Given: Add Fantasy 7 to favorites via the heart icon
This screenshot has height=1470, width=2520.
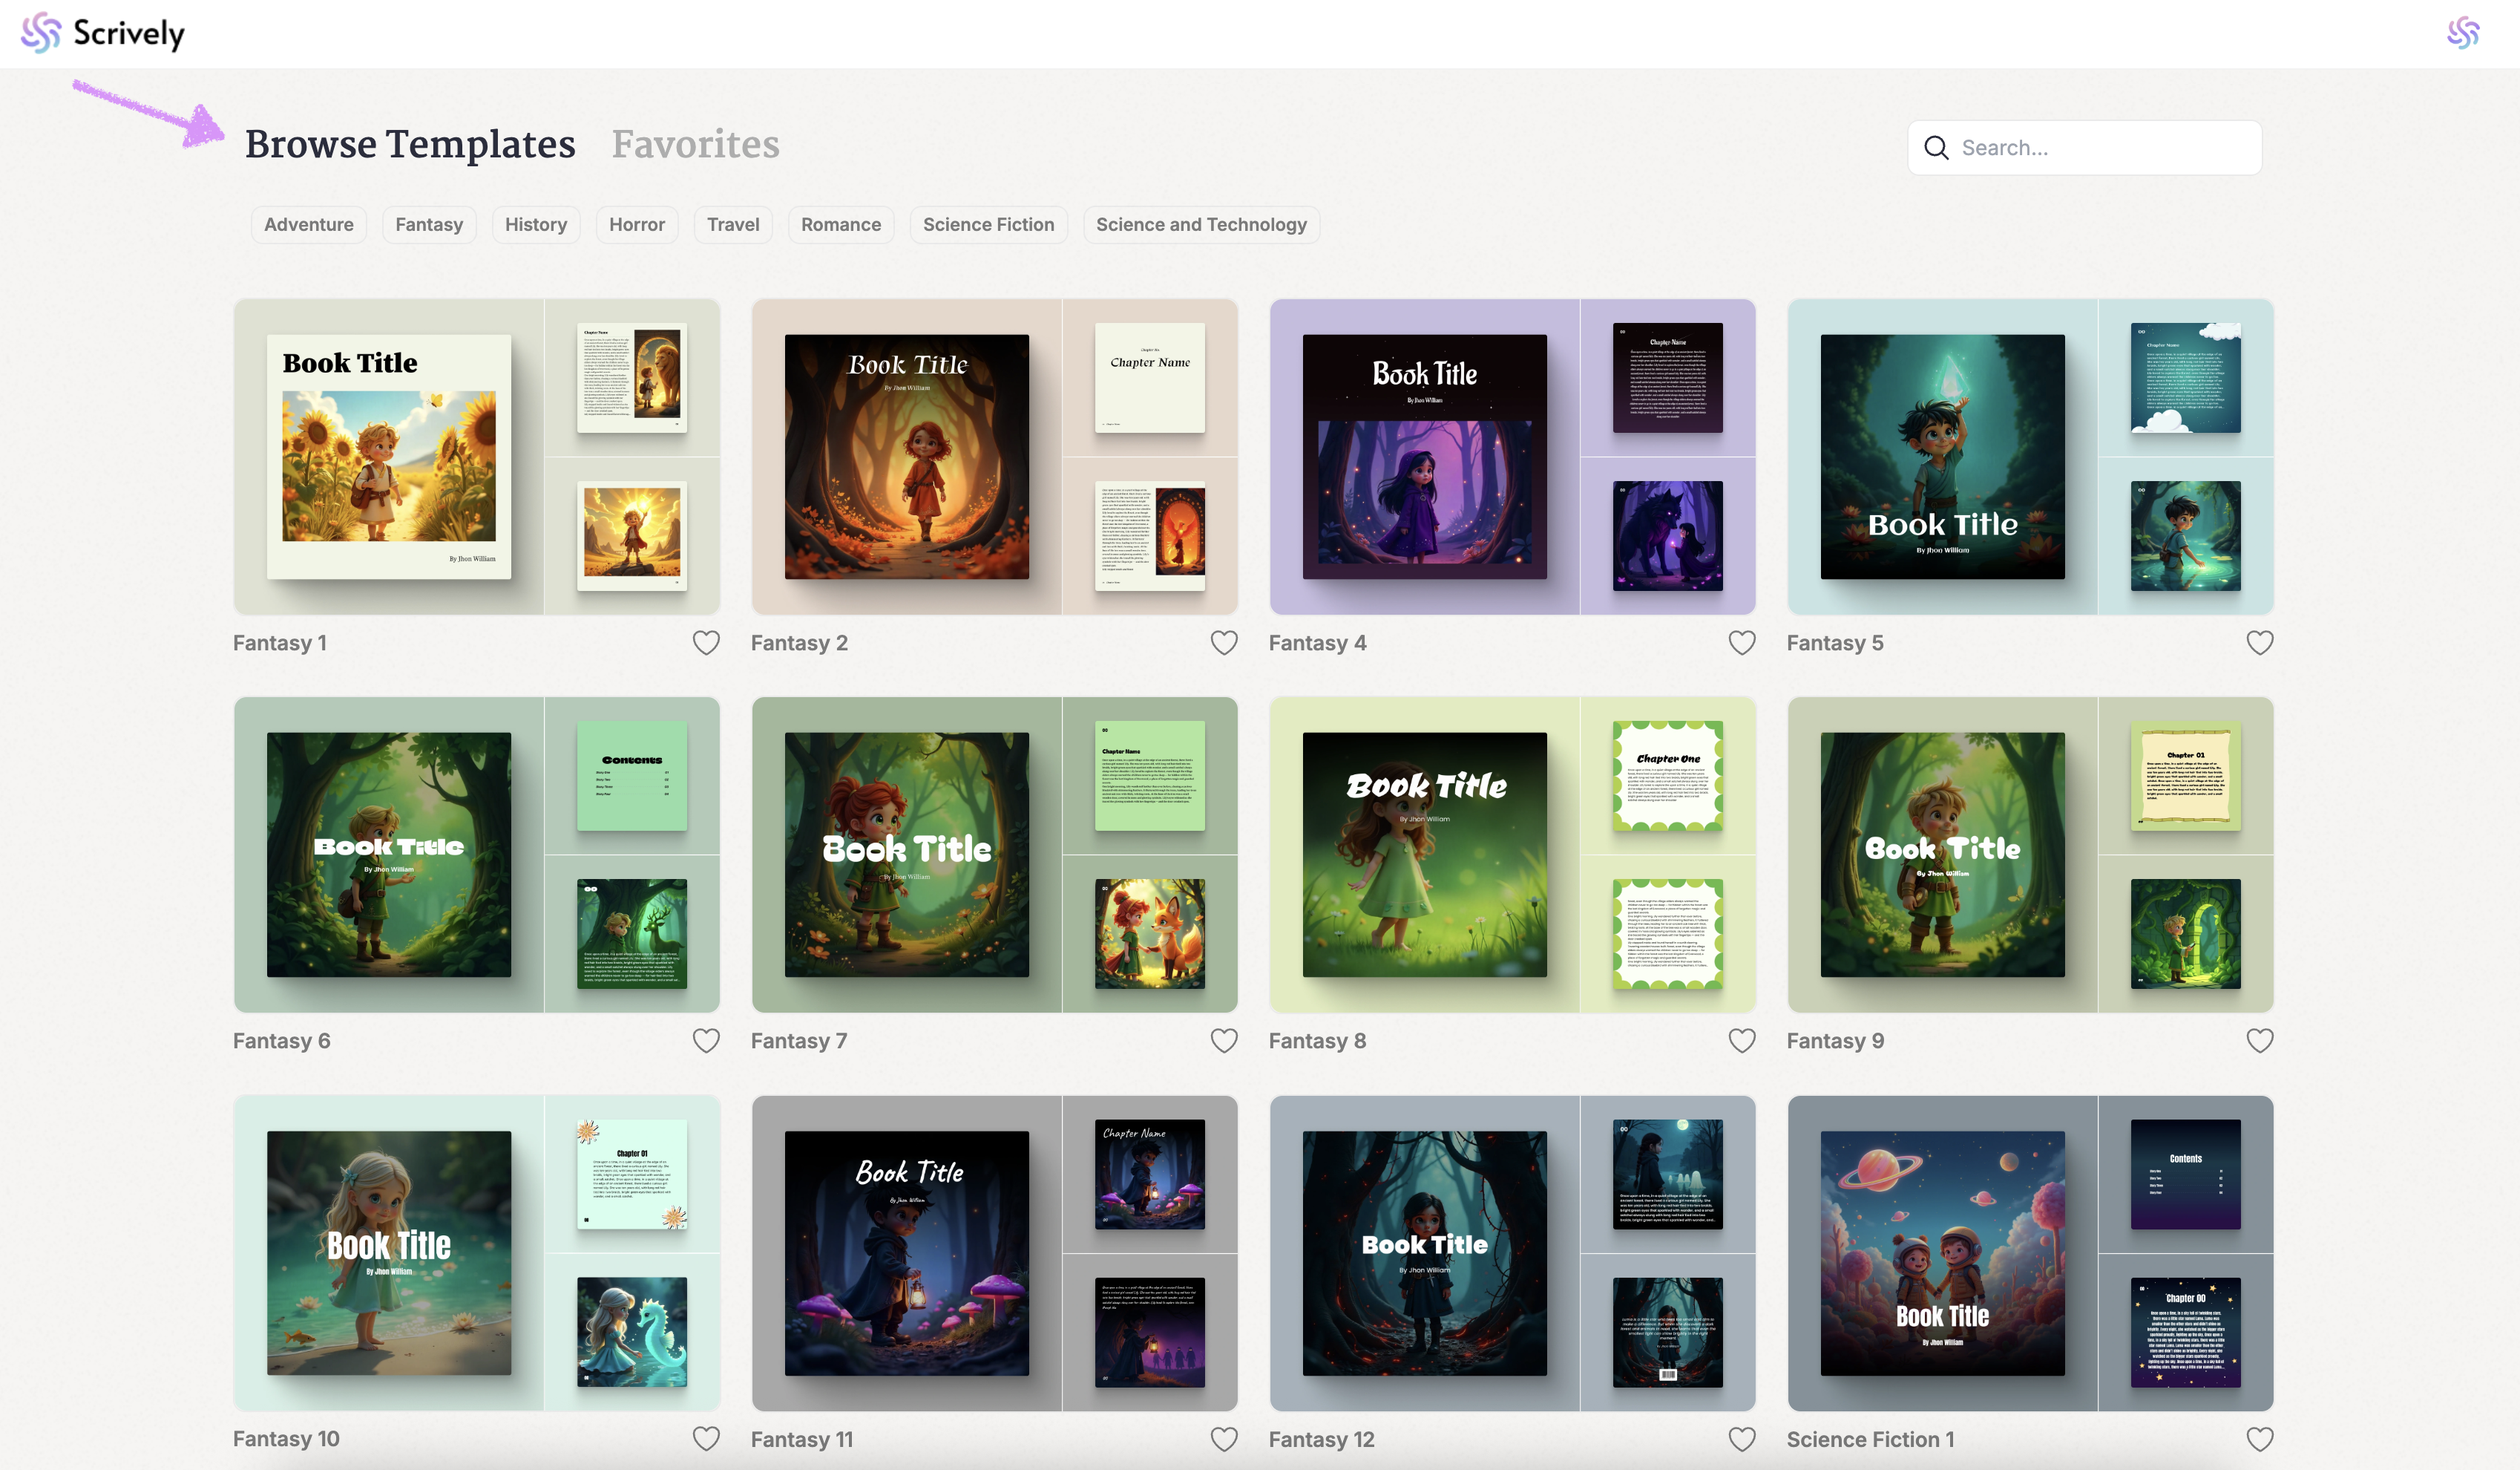Looking at the screenshot, I should [x=1224, y=1041].
